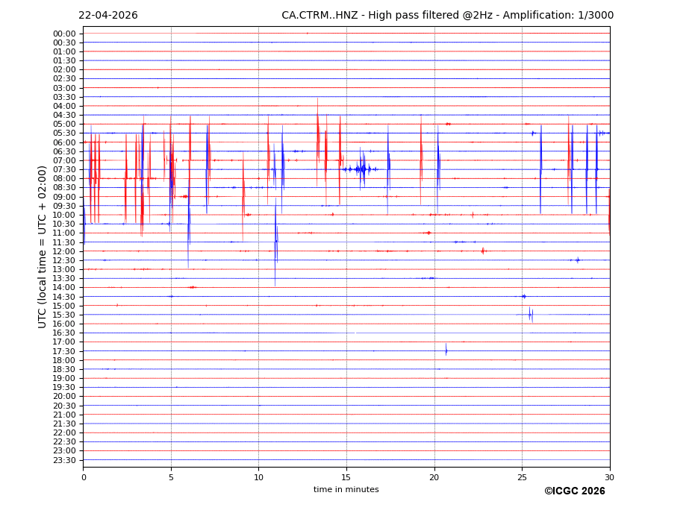Pick the 12:00 time row label
Screen dimensions: 692x519
63,251
